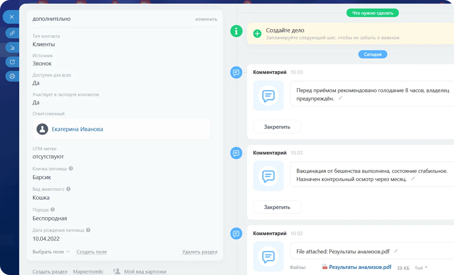Click the ДОПОЛНИТЕЛЬНО section title

(51, 19)
